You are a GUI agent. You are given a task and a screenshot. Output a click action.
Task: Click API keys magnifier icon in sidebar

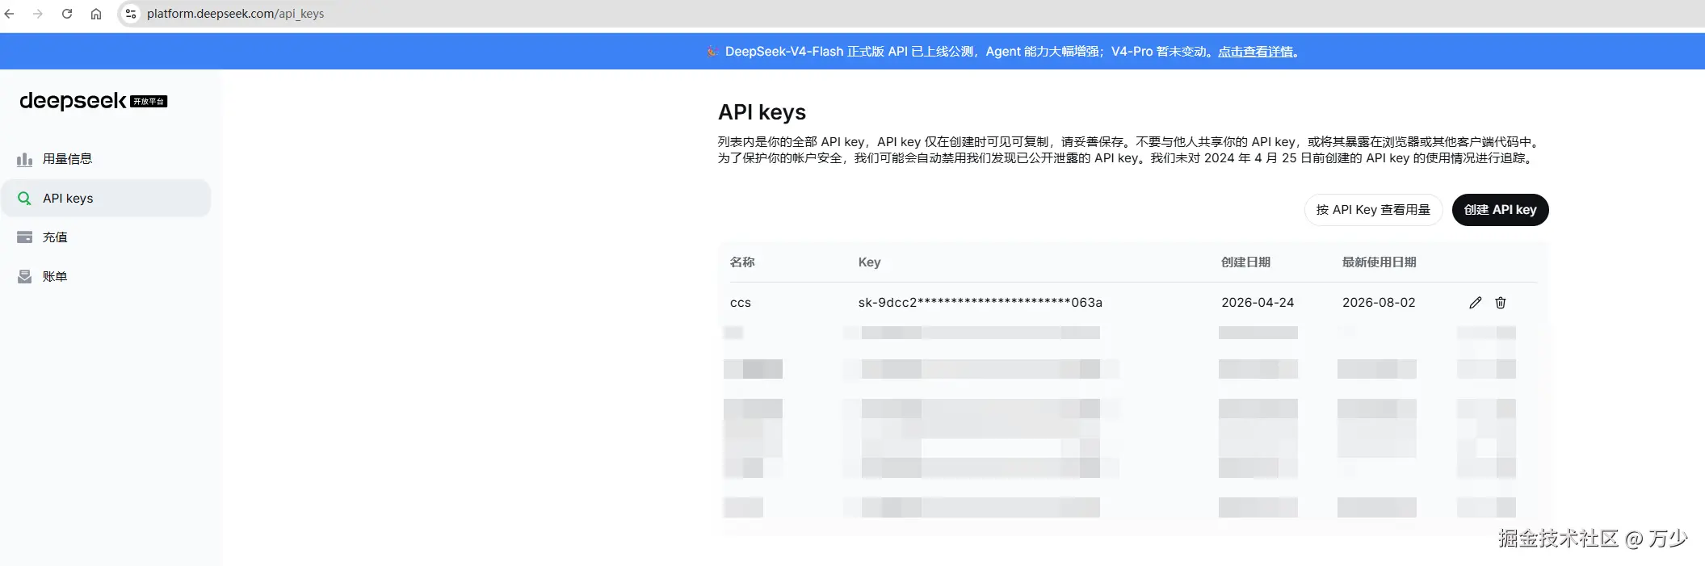[x=25, y=199]
